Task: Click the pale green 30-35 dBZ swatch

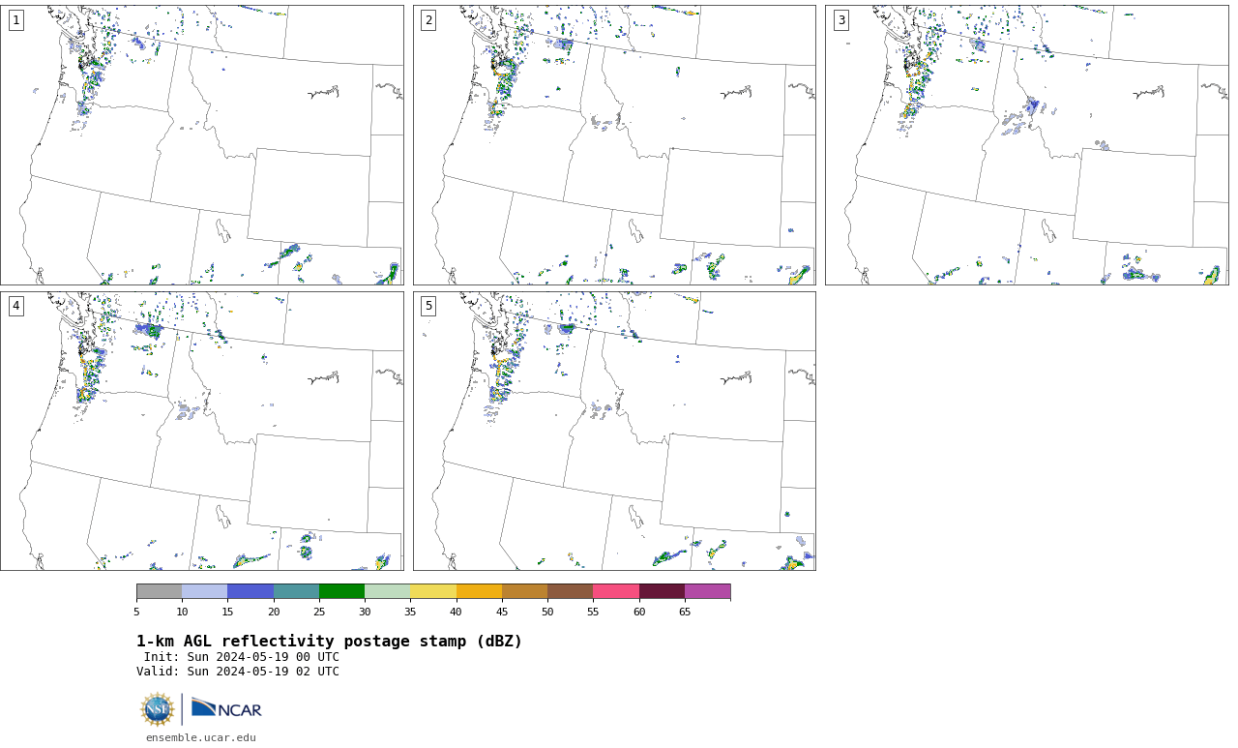Action: coord(387,591)
